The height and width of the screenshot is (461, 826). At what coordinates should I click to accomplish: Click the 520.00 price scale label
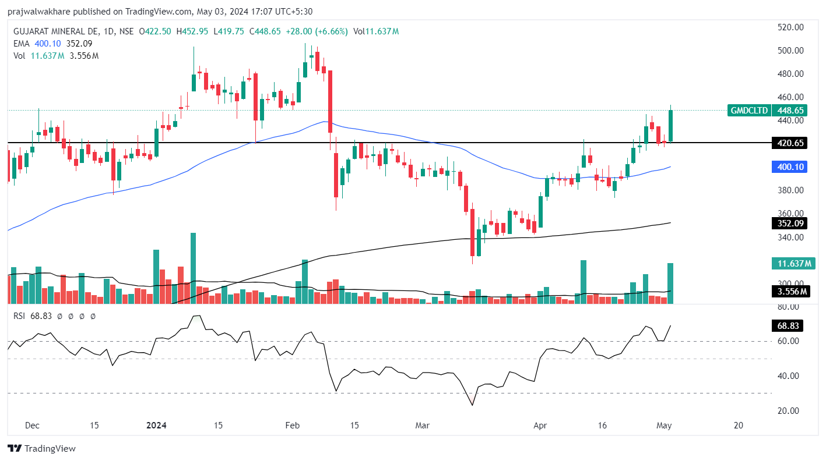point(791,27)
